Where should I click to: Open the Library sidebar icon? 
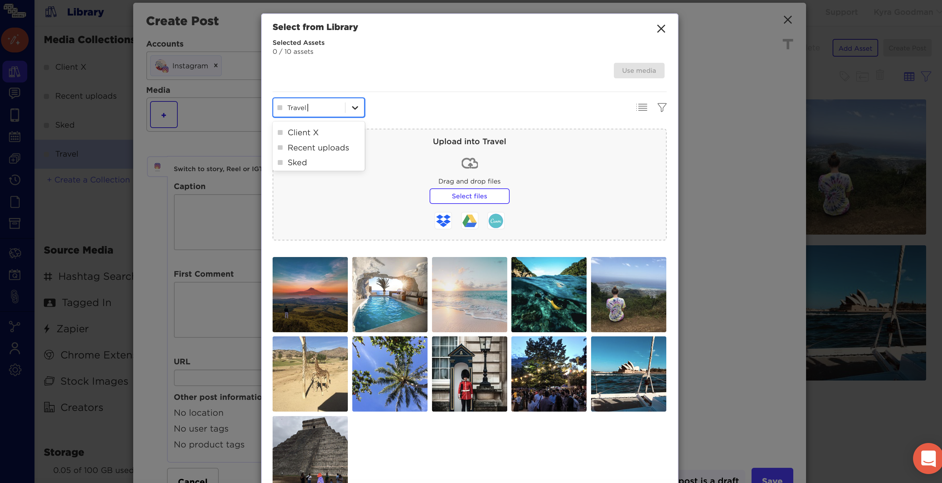click(14, 71)
